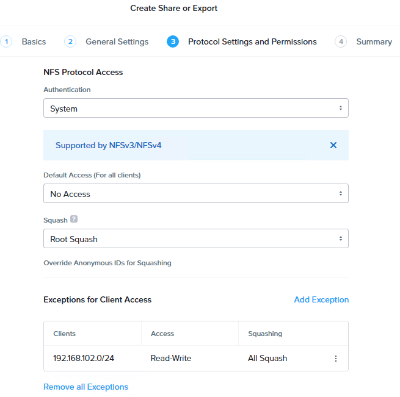Dismiss the NFSv3/NFSv4 support banner
The height and width of the screenshot is (397, 400).
pyautogui.click(x=333, y=145)
